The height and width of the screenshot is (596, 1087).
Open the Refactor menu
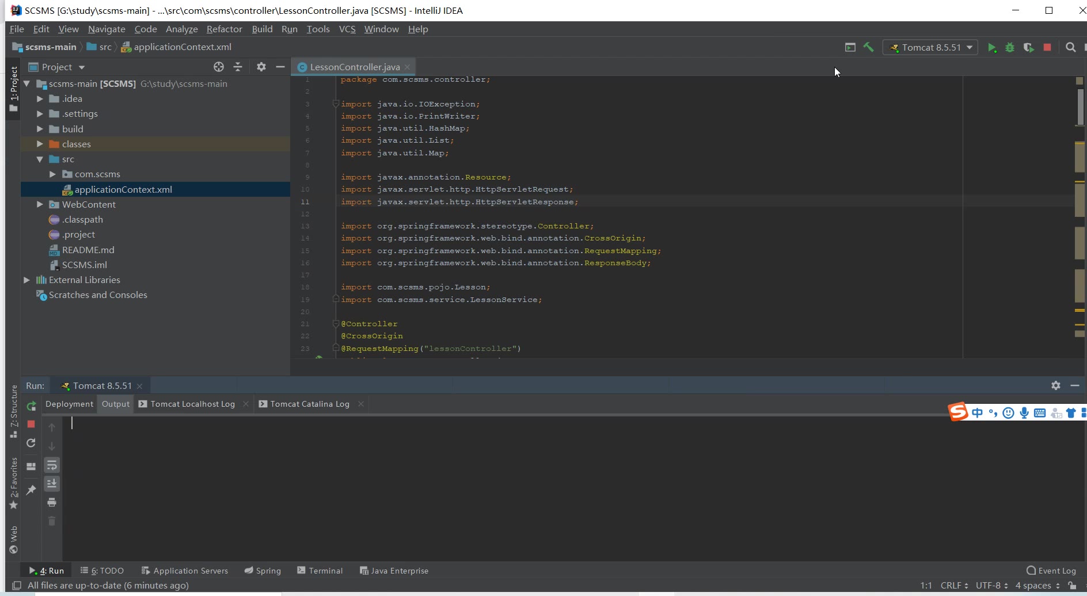pos(224,29)
